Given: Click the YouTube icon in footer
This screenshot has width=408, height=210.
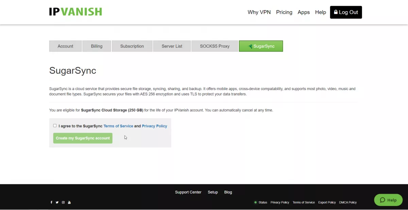Looking at the screenshot, I should tap(69, 203).
